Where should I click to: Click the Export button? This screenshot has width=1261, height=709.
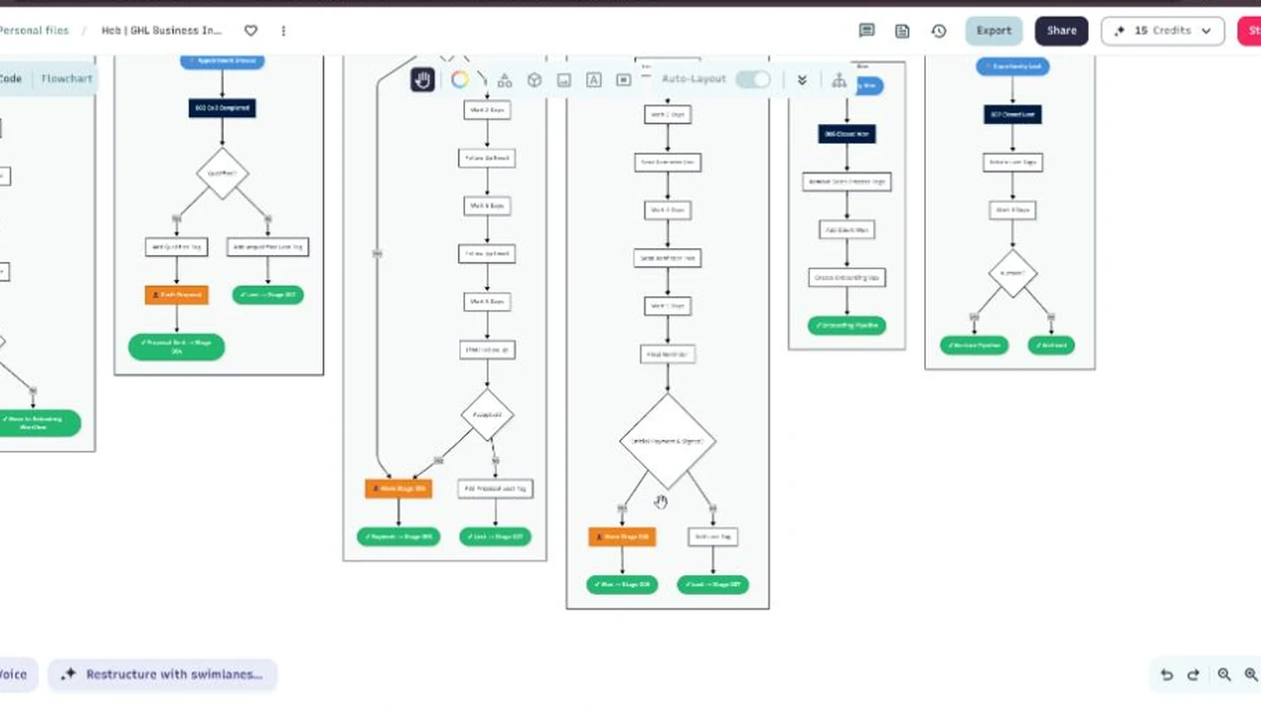tap(994, 31)
